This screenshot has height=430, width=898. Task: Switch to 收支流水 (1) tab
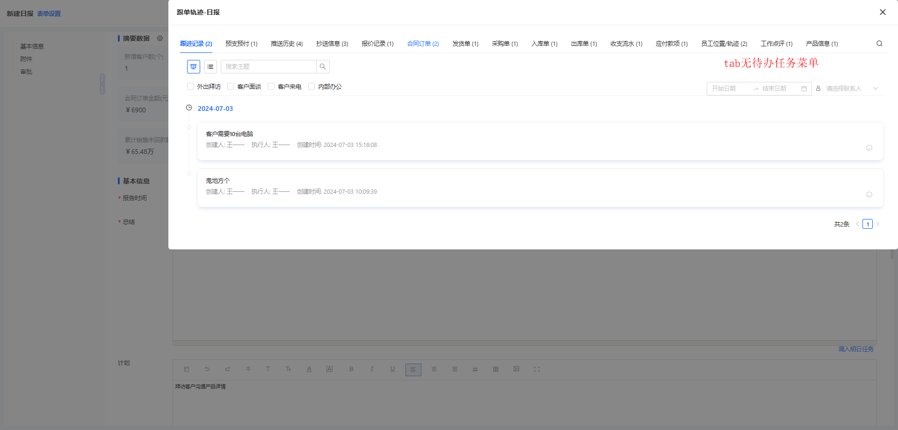[626, 44]
